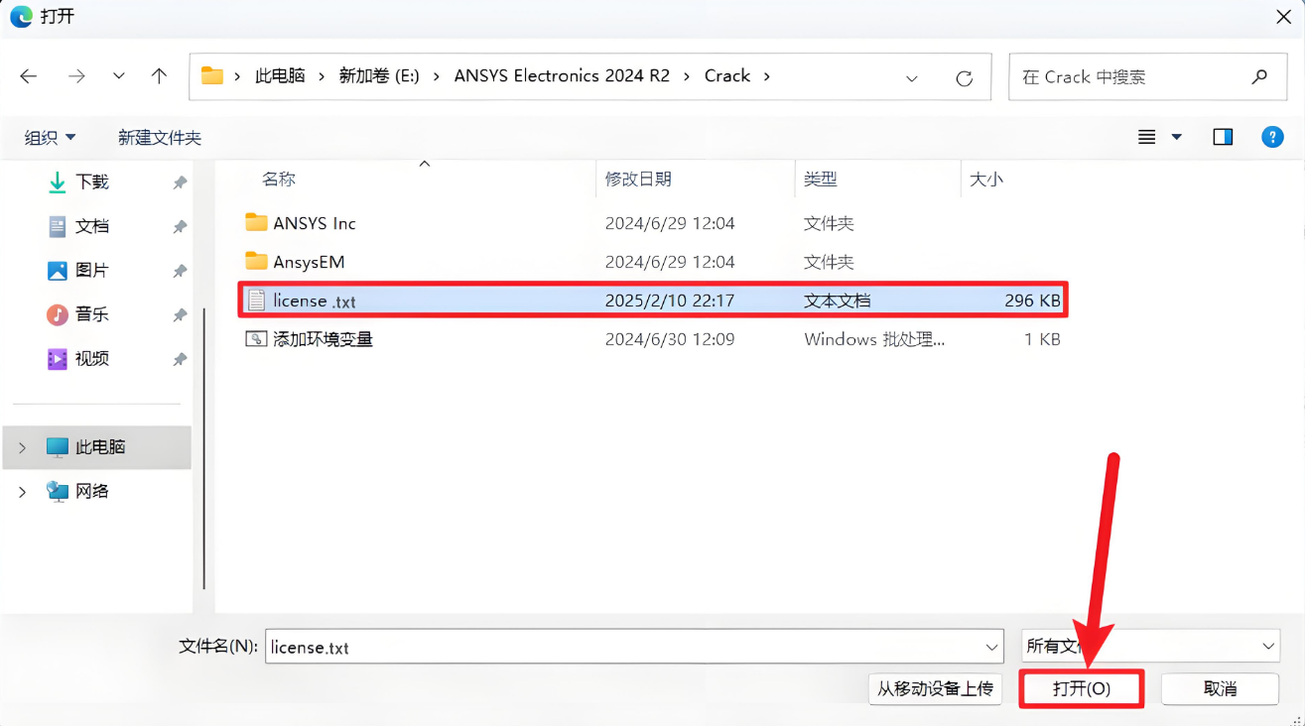Image resolution: width=1305 pixels, height=726 pixels.
Task: Select 下载 in sidebar
Action: tap(92, 181)
